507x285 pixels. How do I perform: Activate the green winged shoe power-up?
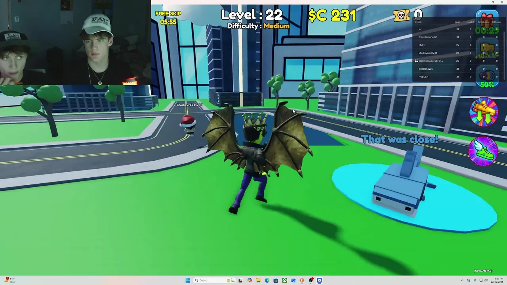pos(484,152)
